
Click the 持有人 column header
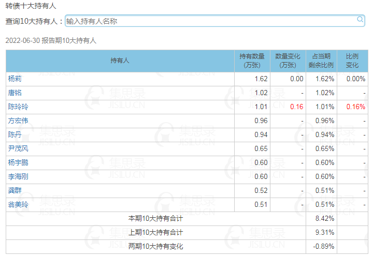pyautogui.click(x=120, y=61)
